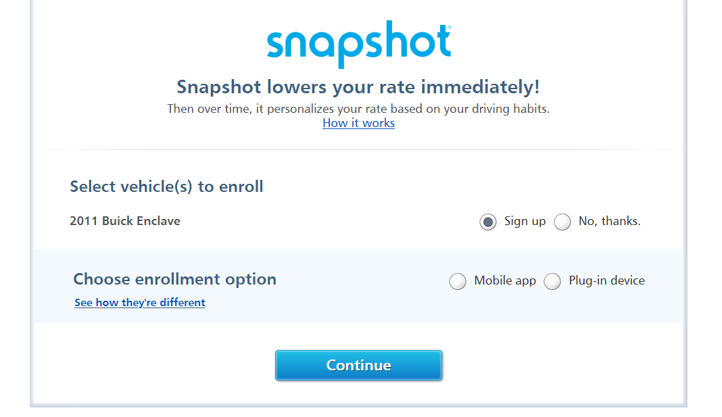Click the Snapshot logo
Viewport: 722px width, 417px height.
click(x=358, y=43)
